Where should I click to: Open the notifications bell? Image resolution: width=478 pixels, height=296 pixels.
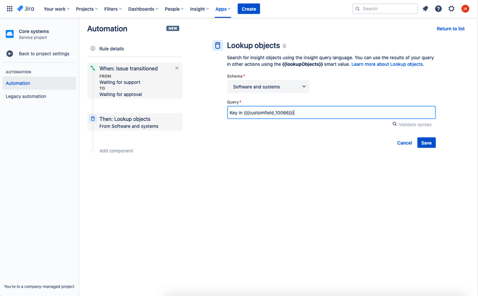click(x=425, y=9)
